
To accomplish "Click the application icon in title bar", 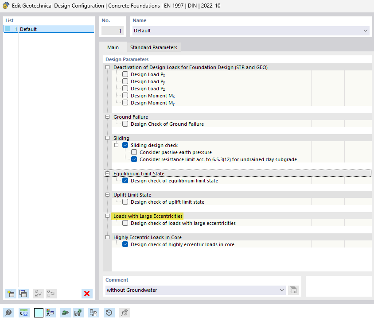I will [x=6, y=5].
